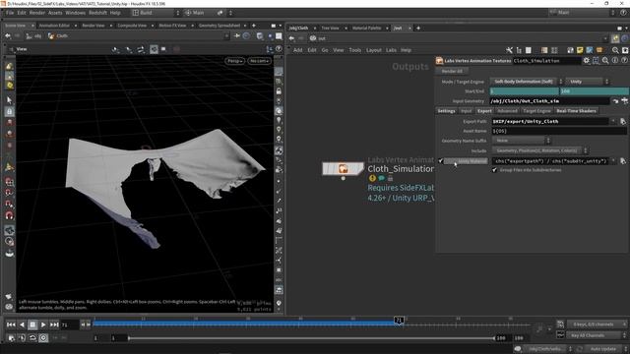The width and height of the screenshot is (630, 354).
Task: Click the Asset Name input field
Action: (x=559, y=131)
